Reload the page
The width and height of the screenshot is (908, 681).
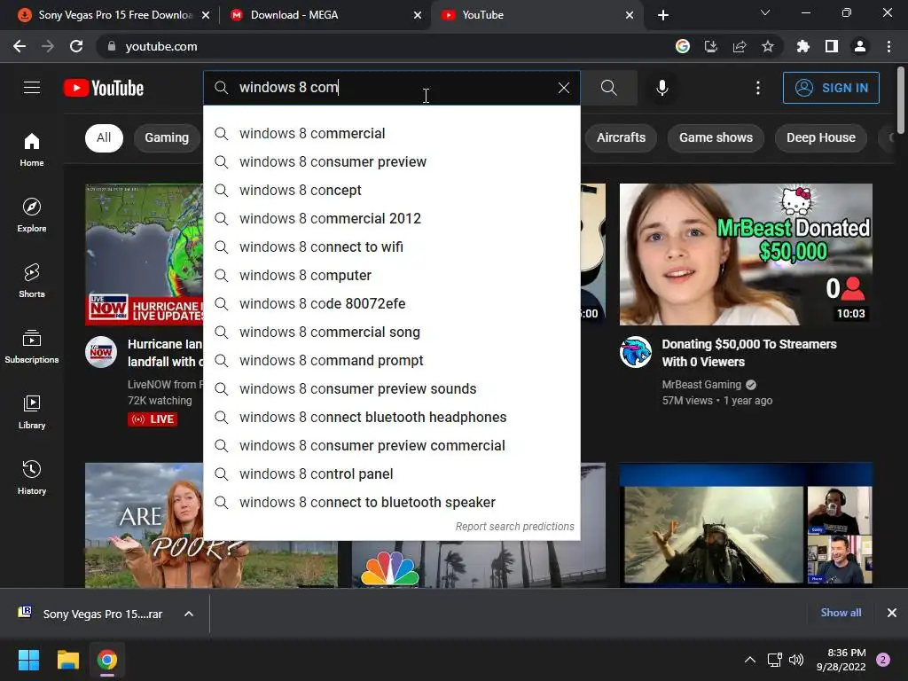tap(76, 46)
